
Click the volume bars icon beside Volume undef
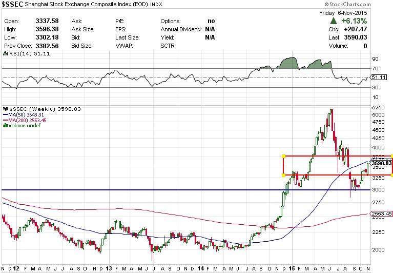click(5, 125)
